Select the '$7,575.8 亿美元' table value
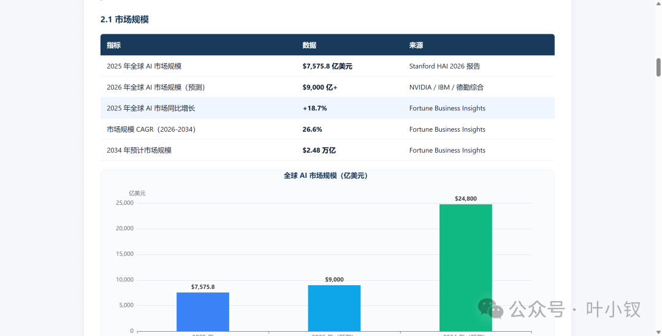The width and height of the screenshot is (662, 336). click(327, 66)
